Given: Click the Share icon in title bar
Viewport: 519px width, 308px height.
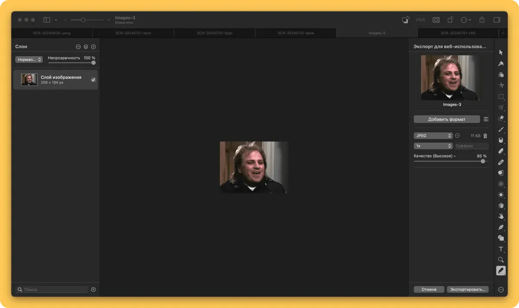Looking at the screenshot, I should click(x=482, y=20).
